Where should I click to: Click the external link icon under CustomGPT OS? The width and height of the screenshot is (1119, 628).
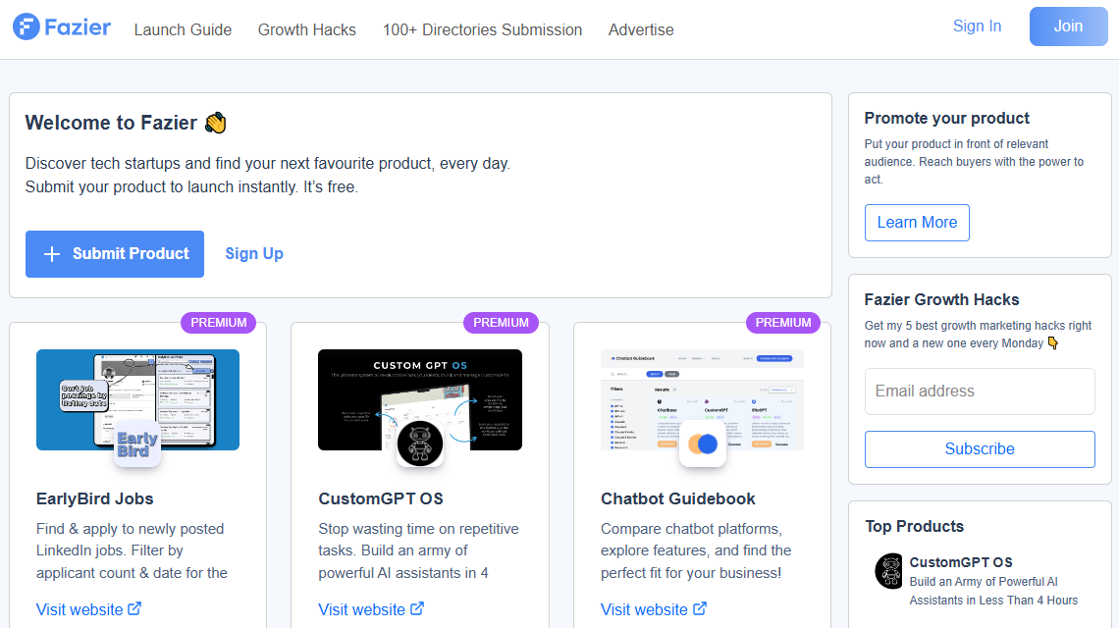pos(417,608)
